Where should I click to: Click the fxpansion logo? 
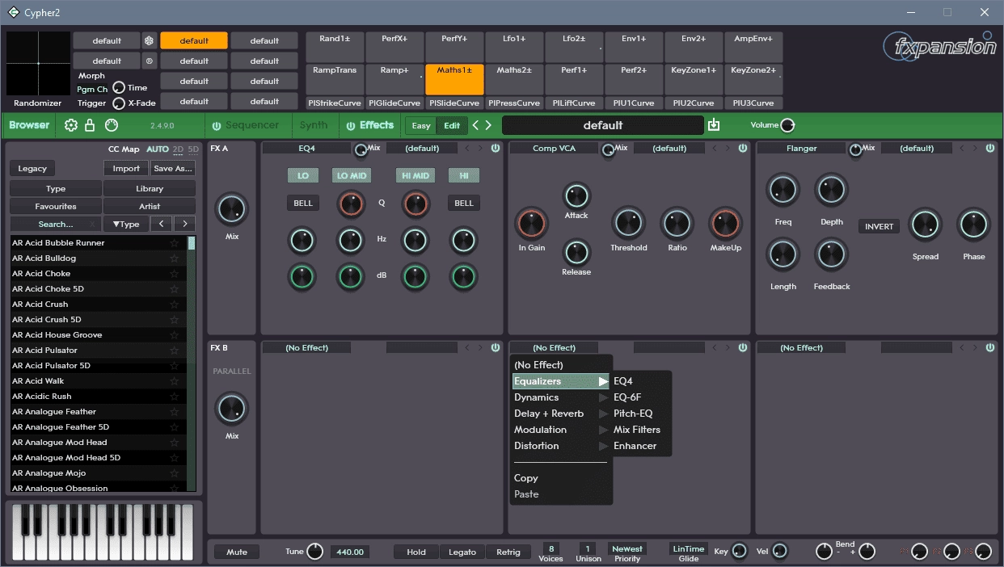[x=939, y=46]
